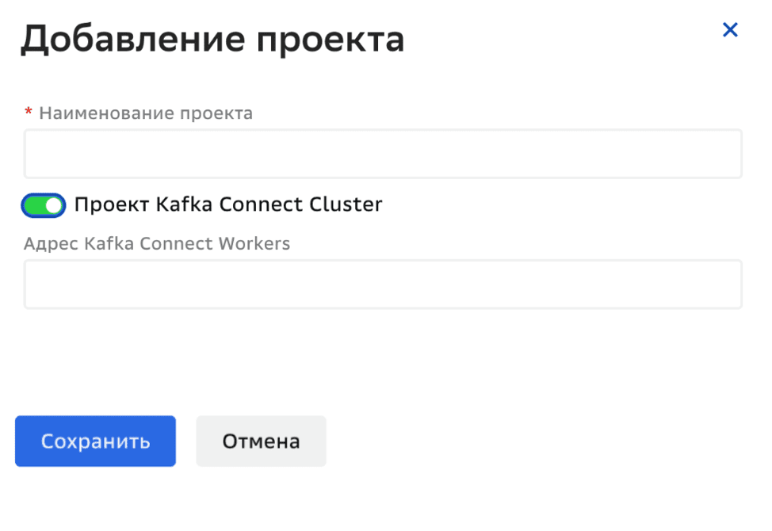Screen dimensions: 772x531
Task: Click Сохранить to save the project
Action: (95, 441)
